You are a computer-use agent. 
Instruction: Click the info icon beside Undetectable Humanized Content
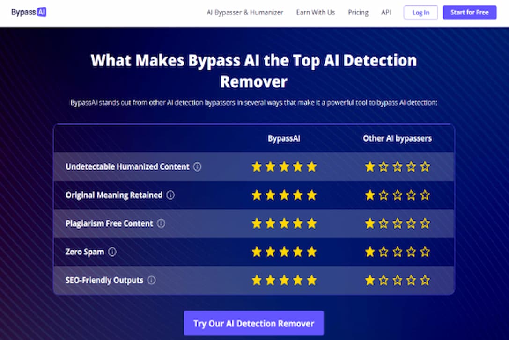coord(198,166)
